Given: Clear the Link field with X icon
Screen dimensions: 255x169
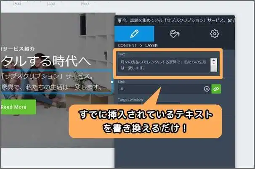Looking at the screenshot, I should click(x=207, y=89).
